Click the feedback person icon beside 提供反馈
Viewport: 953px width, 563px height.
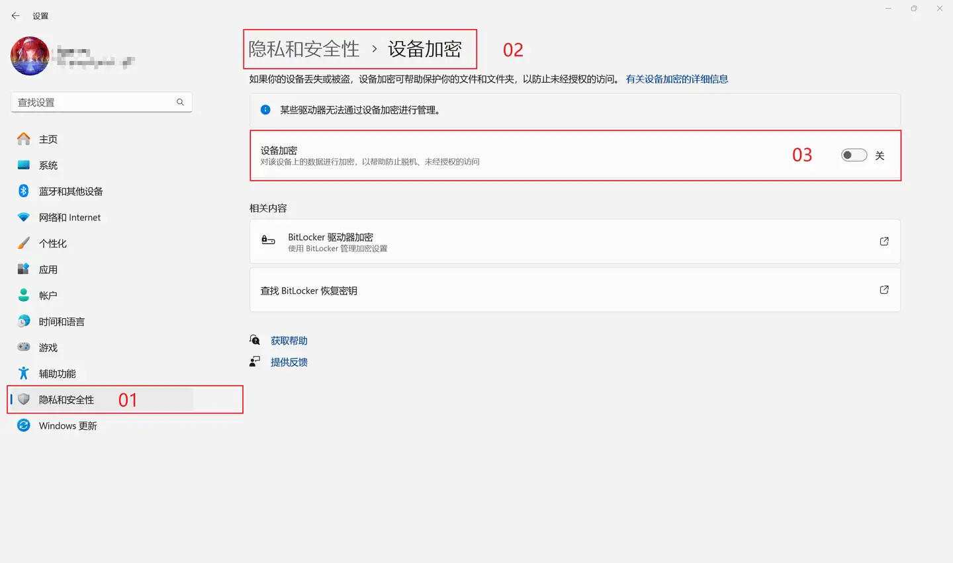pyautogui.click(x=255, y=361)
